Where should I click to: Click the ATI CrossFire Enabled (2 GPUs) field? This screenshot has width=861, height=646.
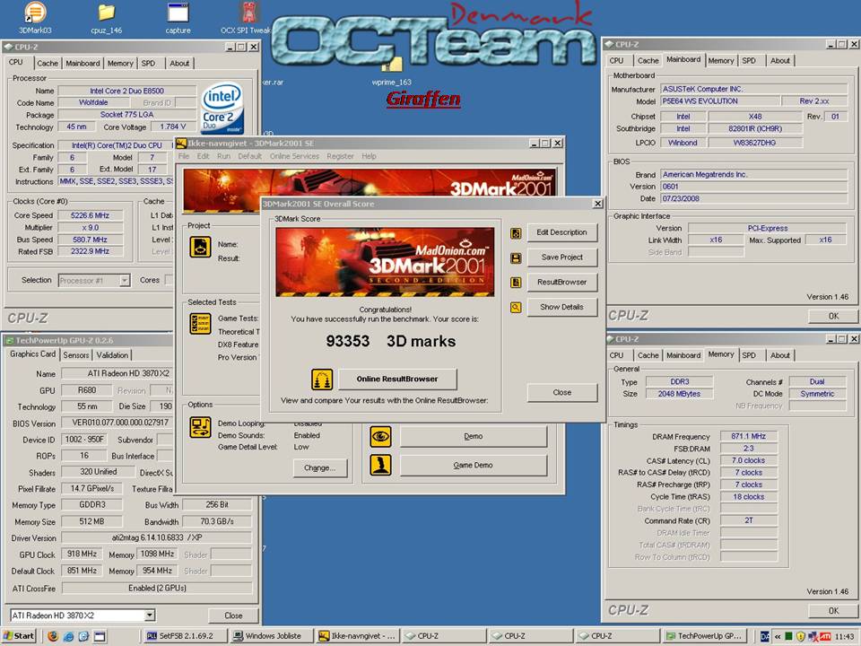tap(157, 588)
